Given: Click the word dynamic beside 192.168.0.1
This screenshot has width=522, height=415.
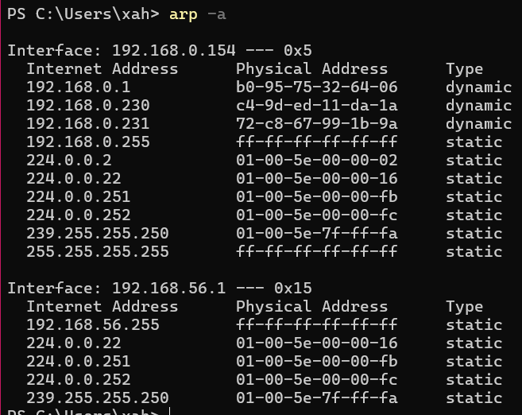Looking at the screenshot, I should point(478,87).
